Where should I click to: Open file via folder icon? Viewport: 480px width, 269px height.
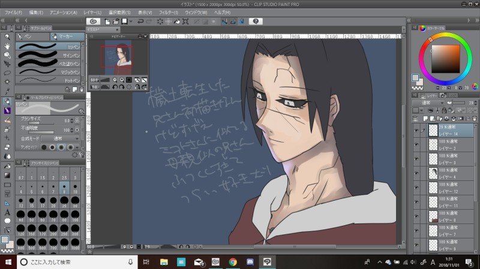116,22
